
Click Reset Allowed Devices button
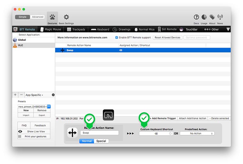[x=167, y=37]
